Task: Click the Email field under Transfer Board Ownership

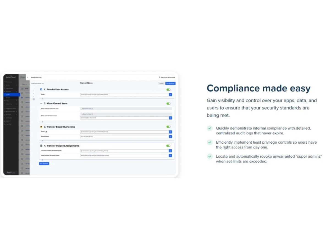Action: pos(125,132)
